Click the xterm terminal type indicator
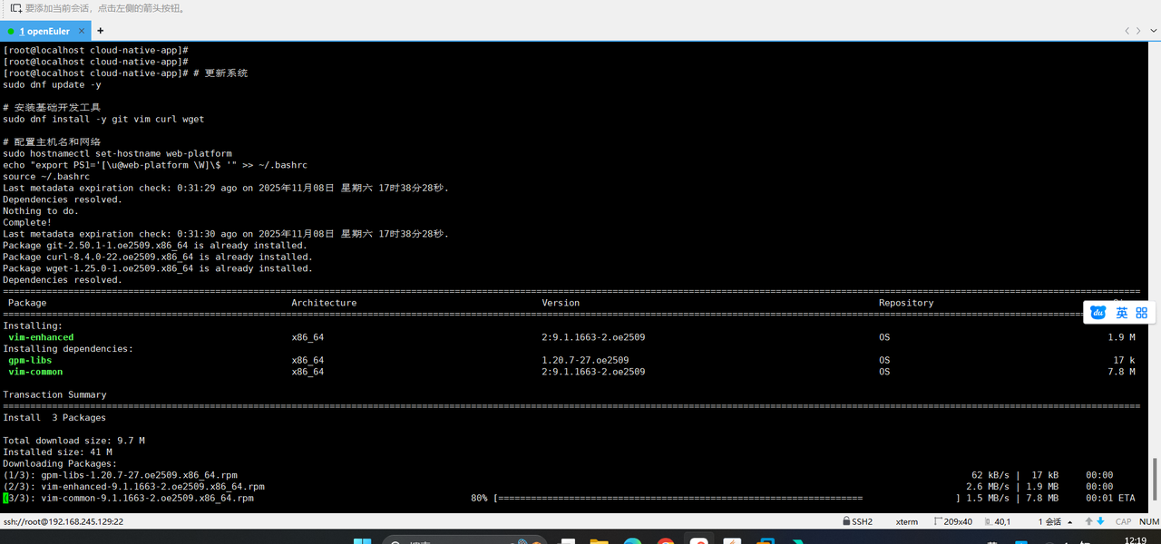This screenshot has height=544, width=1161. tap(906, 521)
